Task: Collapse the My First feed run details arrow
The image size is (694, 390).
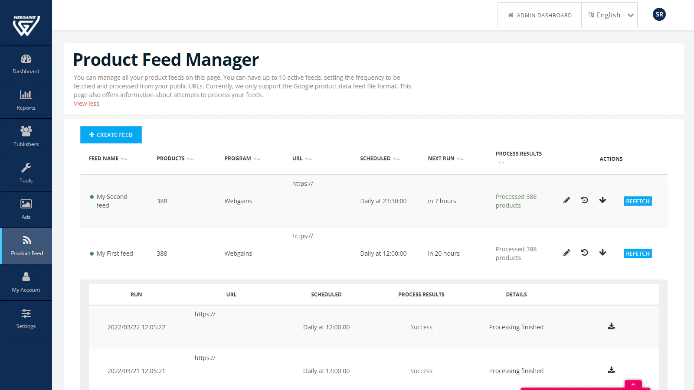Action: pos(602,253)
